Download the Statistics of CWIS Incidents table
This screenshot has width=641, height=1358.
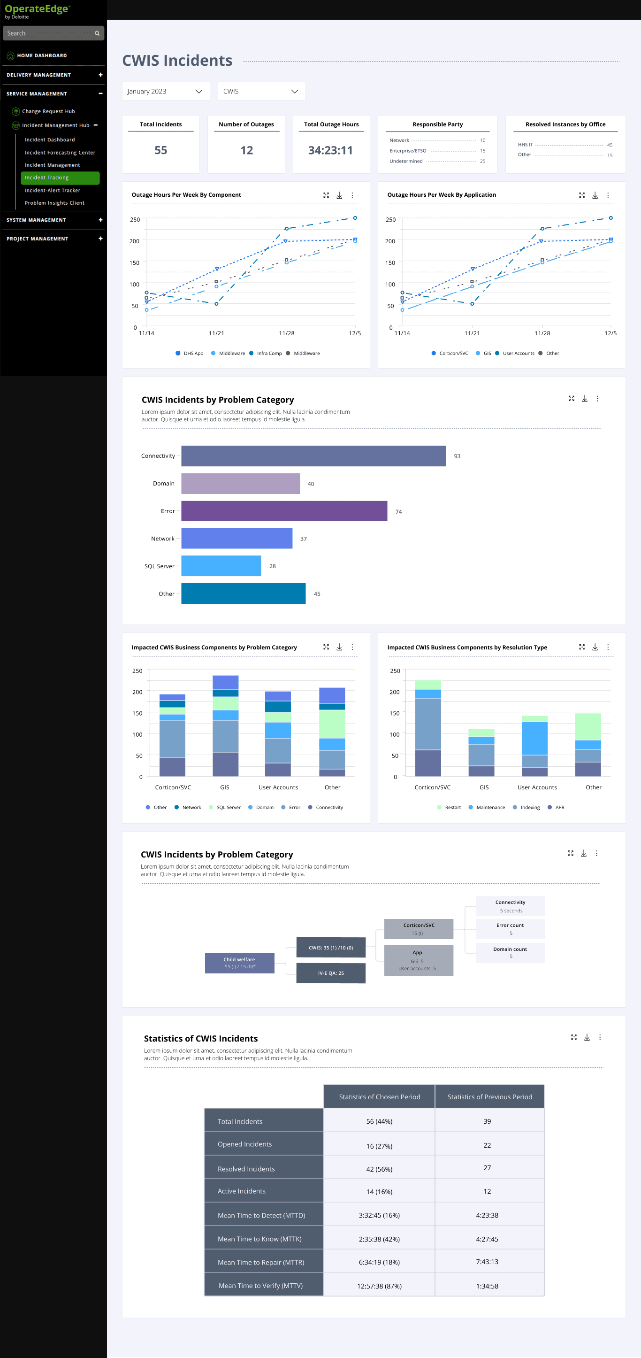pyautogui.click(x=587, y=1037)
